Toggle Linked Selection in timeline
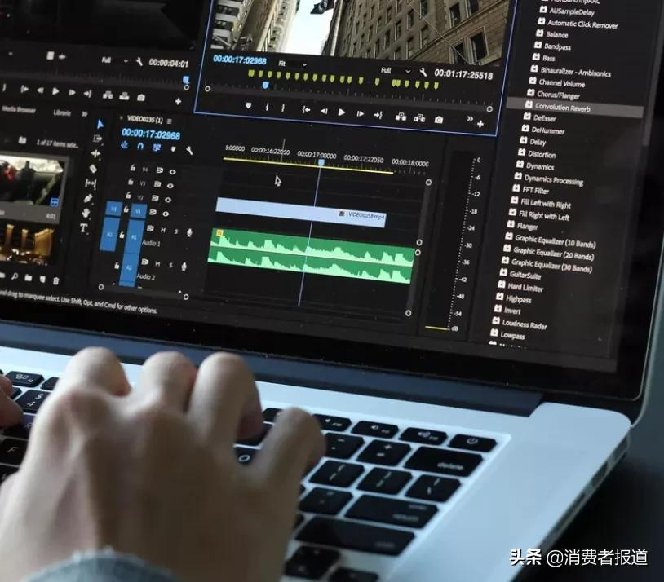The image size is (664, 582). pos(157,148)
